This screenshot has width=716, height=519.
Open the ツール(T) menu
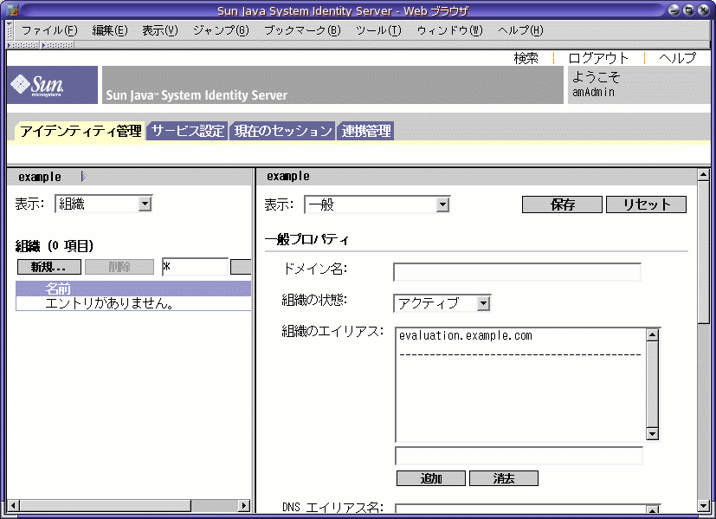pos(378,30)
